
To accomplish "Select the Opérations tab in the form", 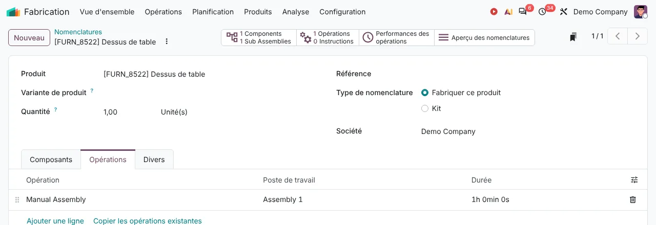I will pyautogui.click(x=108, y=160).
